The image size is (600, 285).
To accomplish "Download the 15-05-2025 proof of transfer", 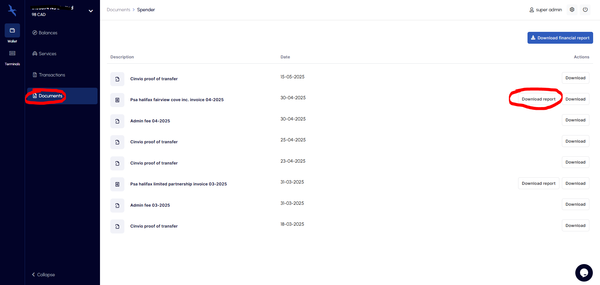I will click(575, 78).
